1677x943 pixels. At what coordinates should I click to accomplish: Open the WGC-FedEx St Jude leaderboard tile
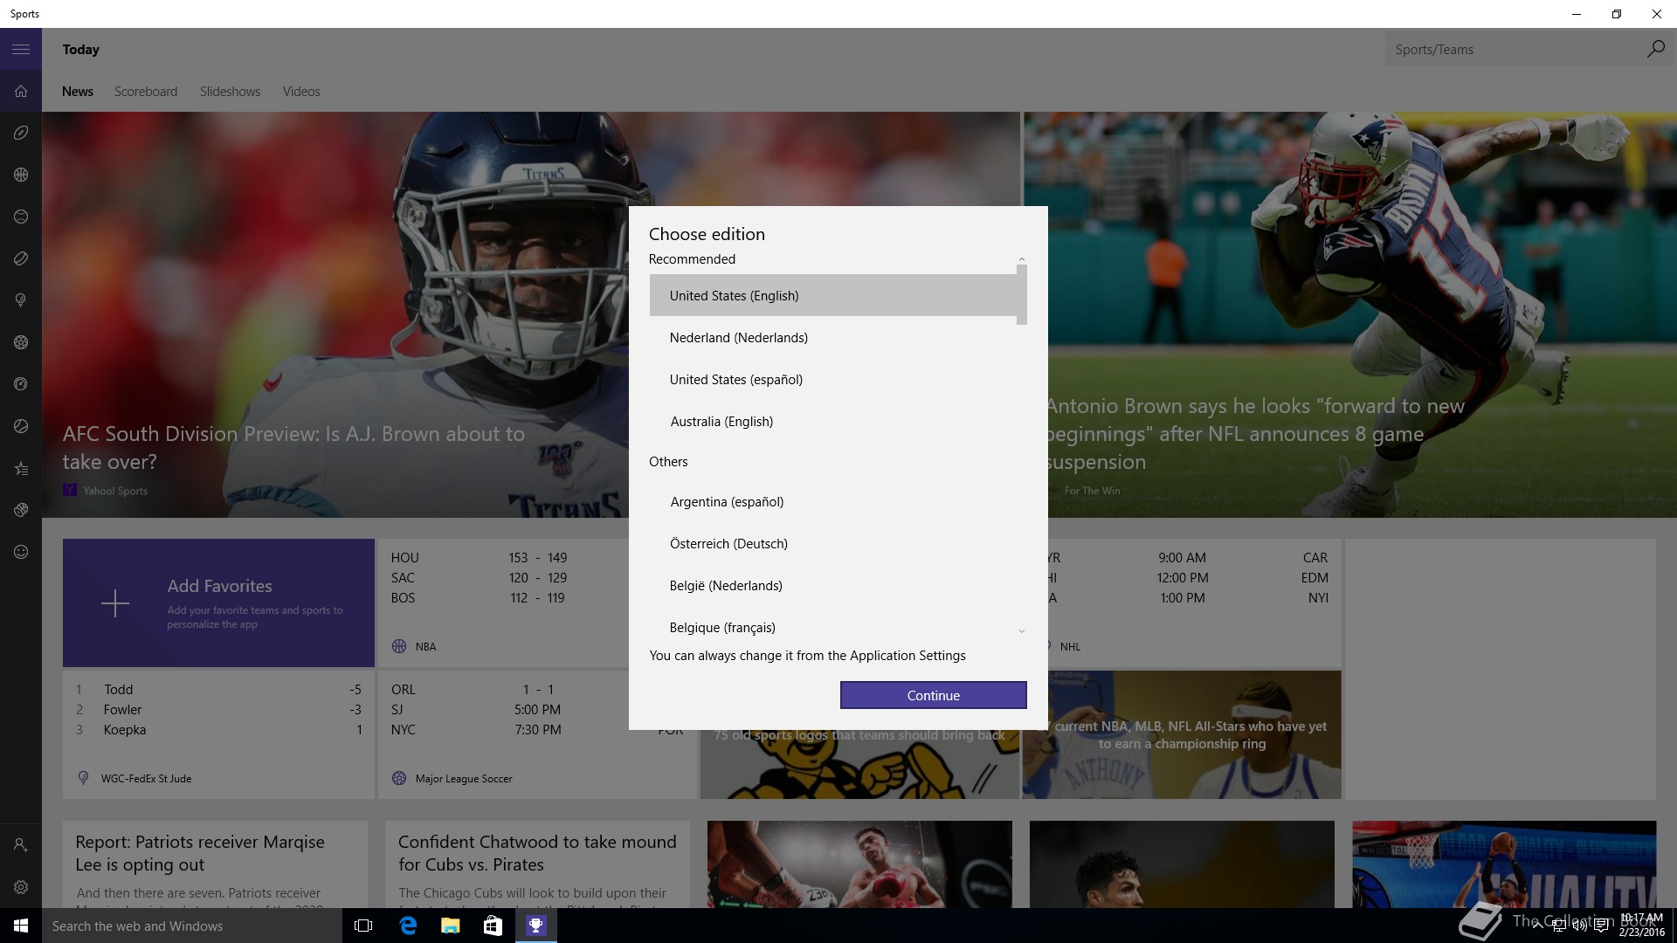(218, 734)
